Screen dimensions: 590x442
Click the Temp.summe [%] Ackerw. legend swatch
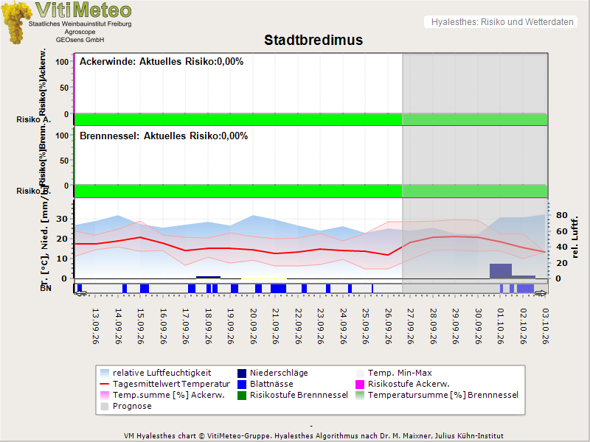(x=105, y=395)
